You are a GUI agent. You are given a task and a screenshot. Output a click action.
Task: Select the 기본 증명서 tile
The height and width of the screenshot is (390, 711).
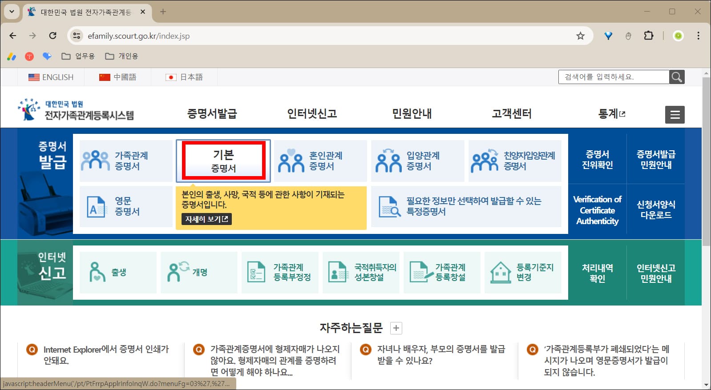(x=223, y=161)
